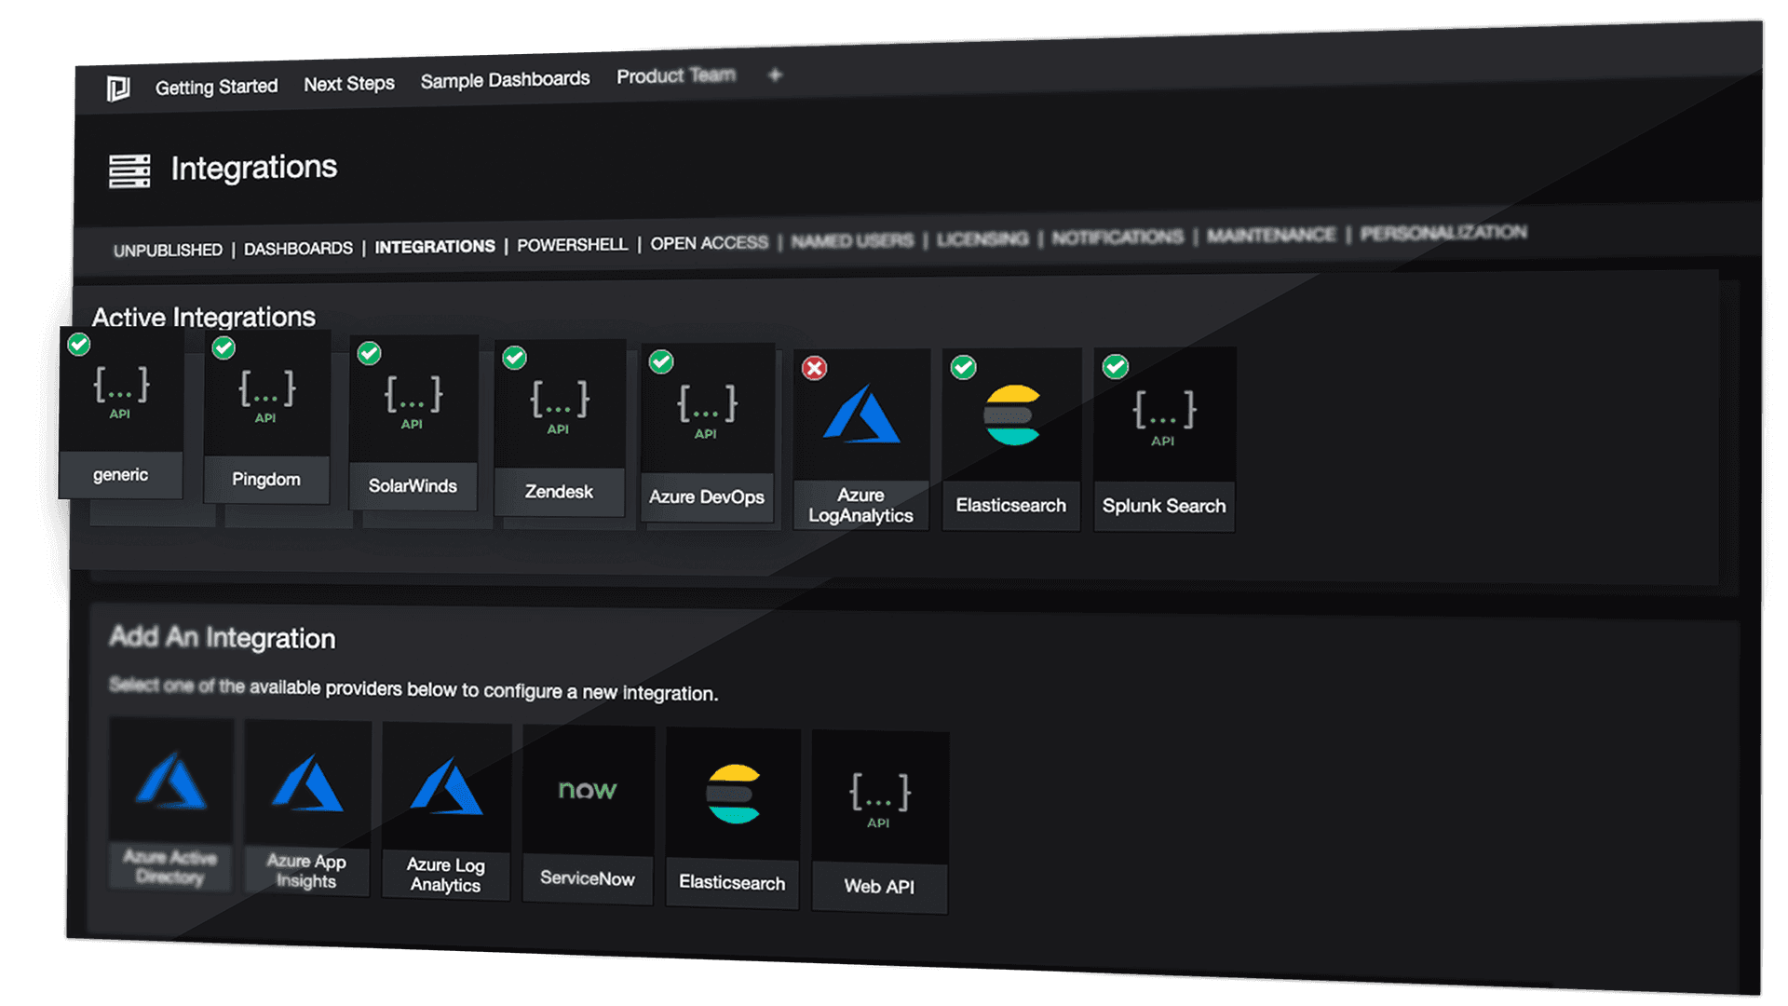The width and height of the screenshot is (1788, 1006).
Task: Add a ServiceNow integration
Action: point(588,815)
